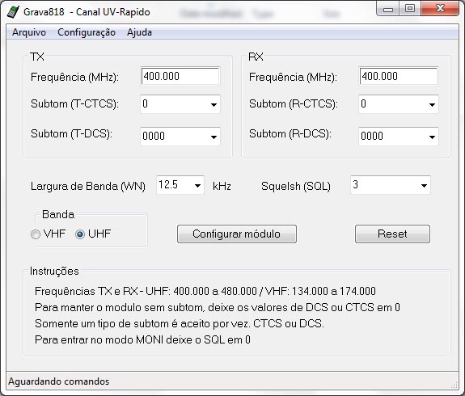Click the Reset button
The height and width of the screenshot is (396, 465).
392,234
